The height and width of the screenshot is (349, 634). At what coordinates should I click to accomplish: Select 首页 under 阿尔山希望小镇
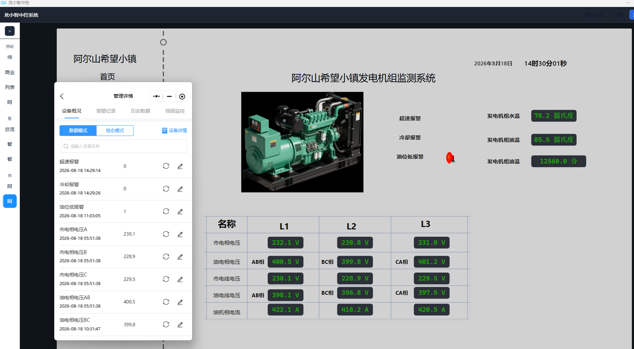coord(108,76)
